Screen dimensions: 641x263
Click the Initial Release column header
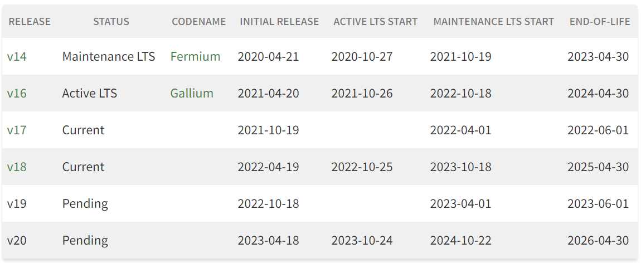pos(279,22)
